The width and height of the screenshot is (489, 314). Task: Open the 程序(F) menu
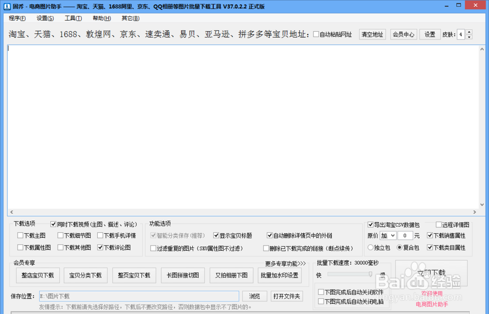click(x=17, y=18)
